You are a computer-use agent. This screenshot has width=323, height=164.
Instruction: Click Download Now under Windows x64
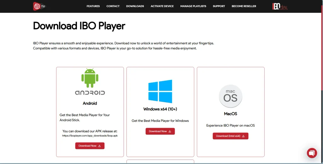[160, 131]
